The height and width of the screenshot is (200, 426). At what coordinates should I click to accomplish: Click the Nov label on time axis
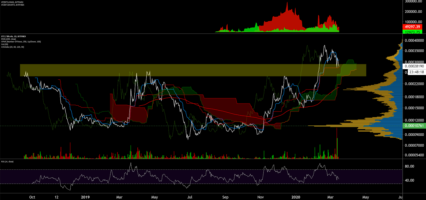pyautogui.click(x=260, y=197)
